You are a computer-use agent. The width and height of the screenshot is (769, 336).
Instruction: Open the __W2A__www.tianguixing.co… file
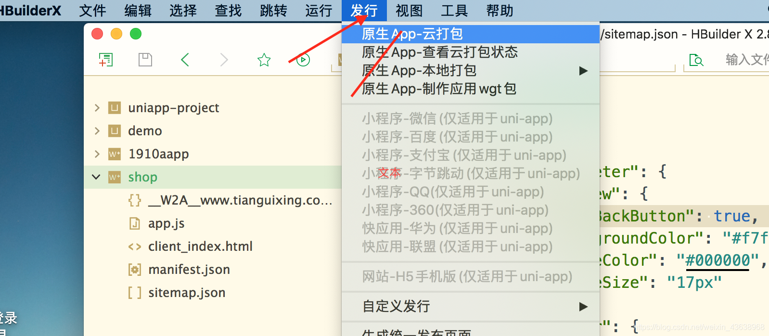(x=240, y=200)
